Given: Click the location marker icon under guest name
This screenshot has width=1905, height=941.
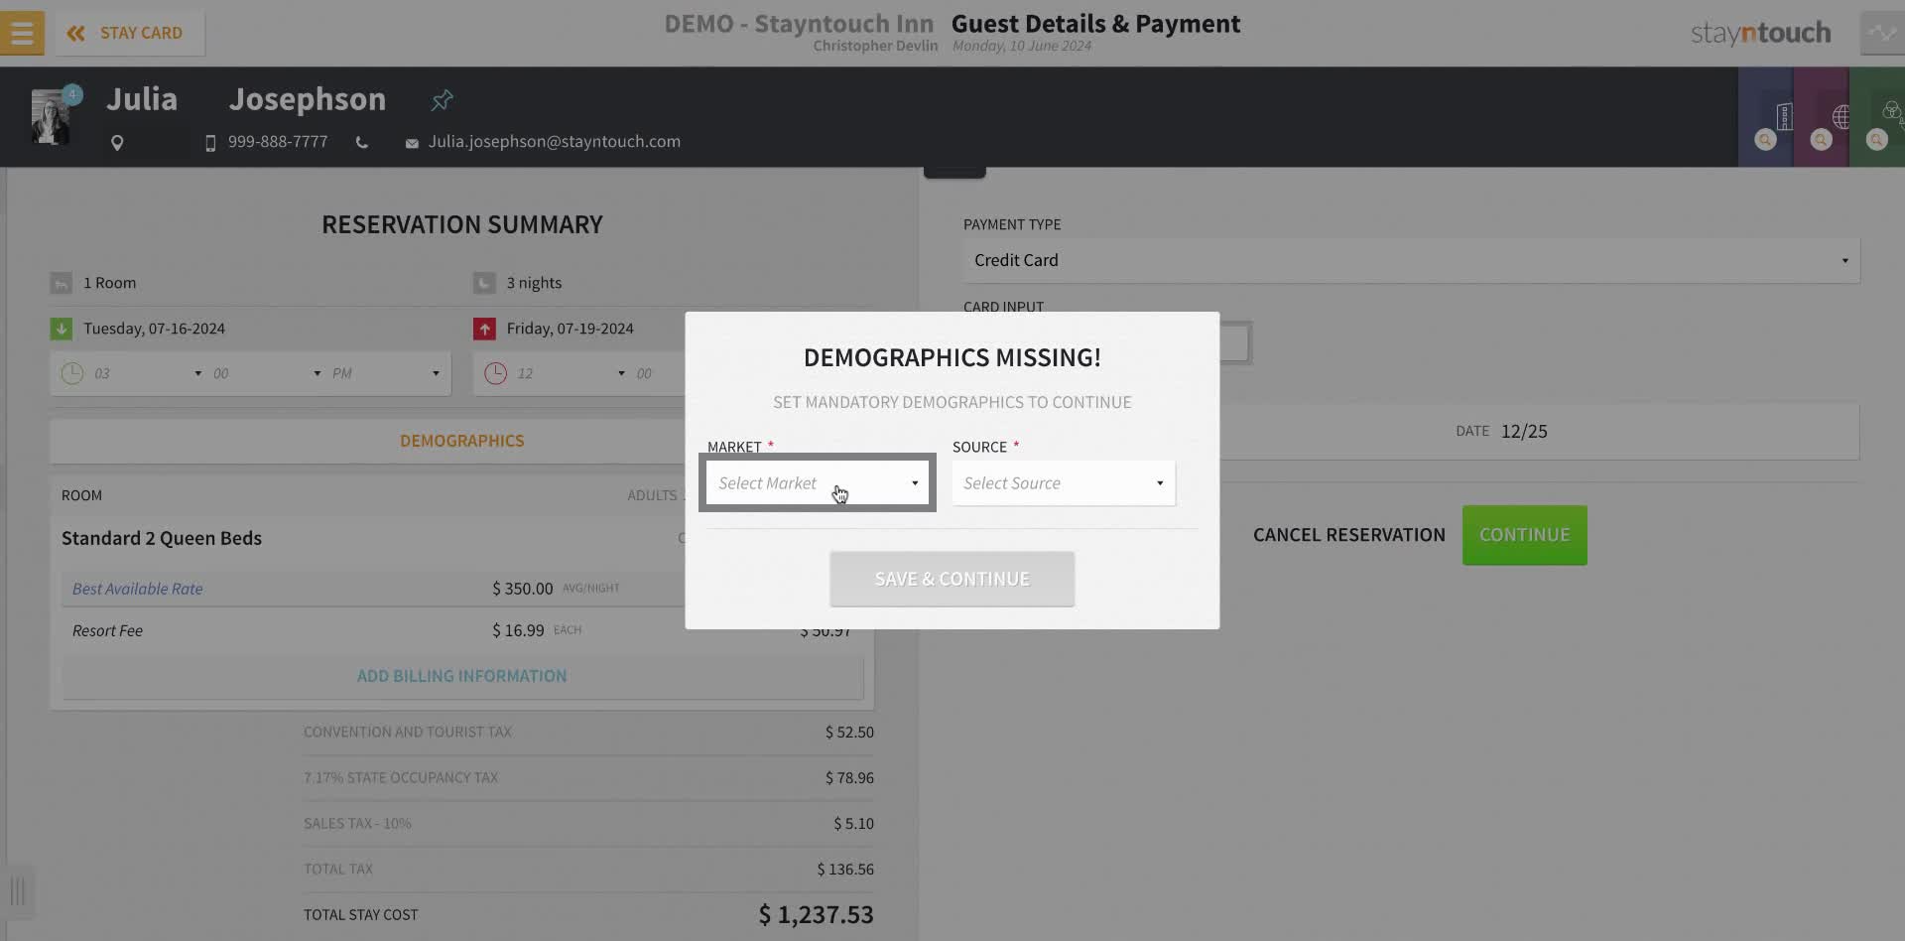Looking at the screenshot, I should tap(117, 143).
